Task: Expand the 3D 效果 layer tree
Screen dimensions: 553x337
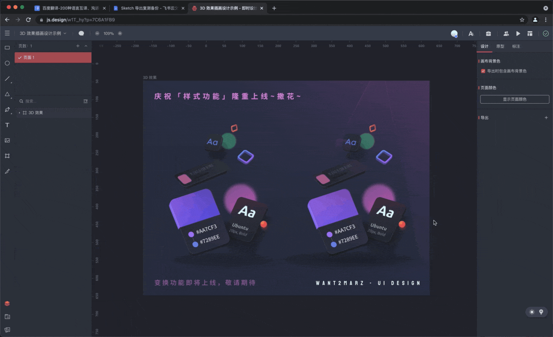Action: click(x=19, y=113)
